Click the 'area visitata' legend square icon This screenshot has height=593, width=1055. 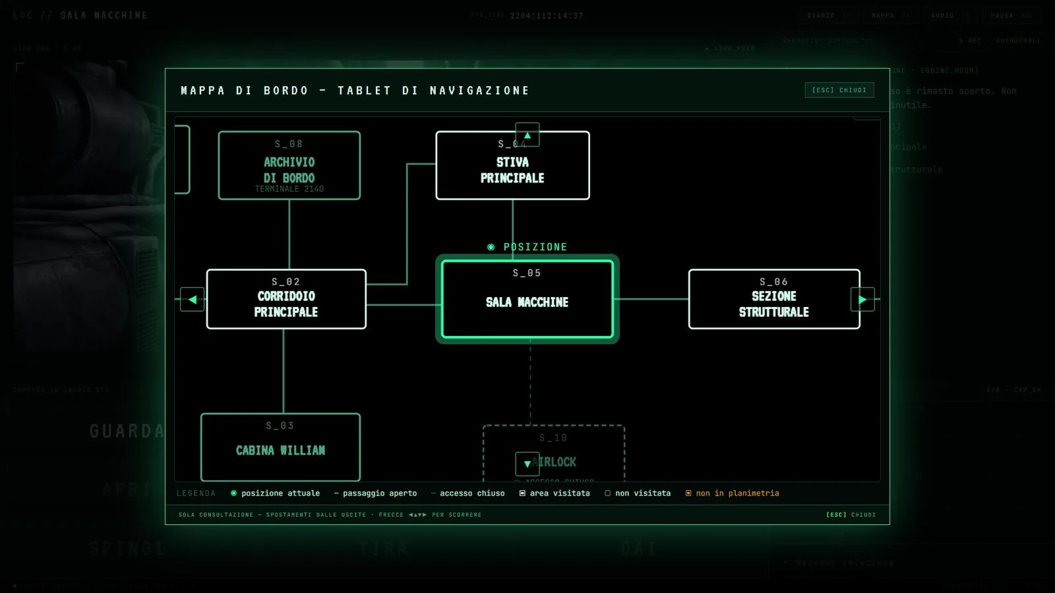pos(522,493)
